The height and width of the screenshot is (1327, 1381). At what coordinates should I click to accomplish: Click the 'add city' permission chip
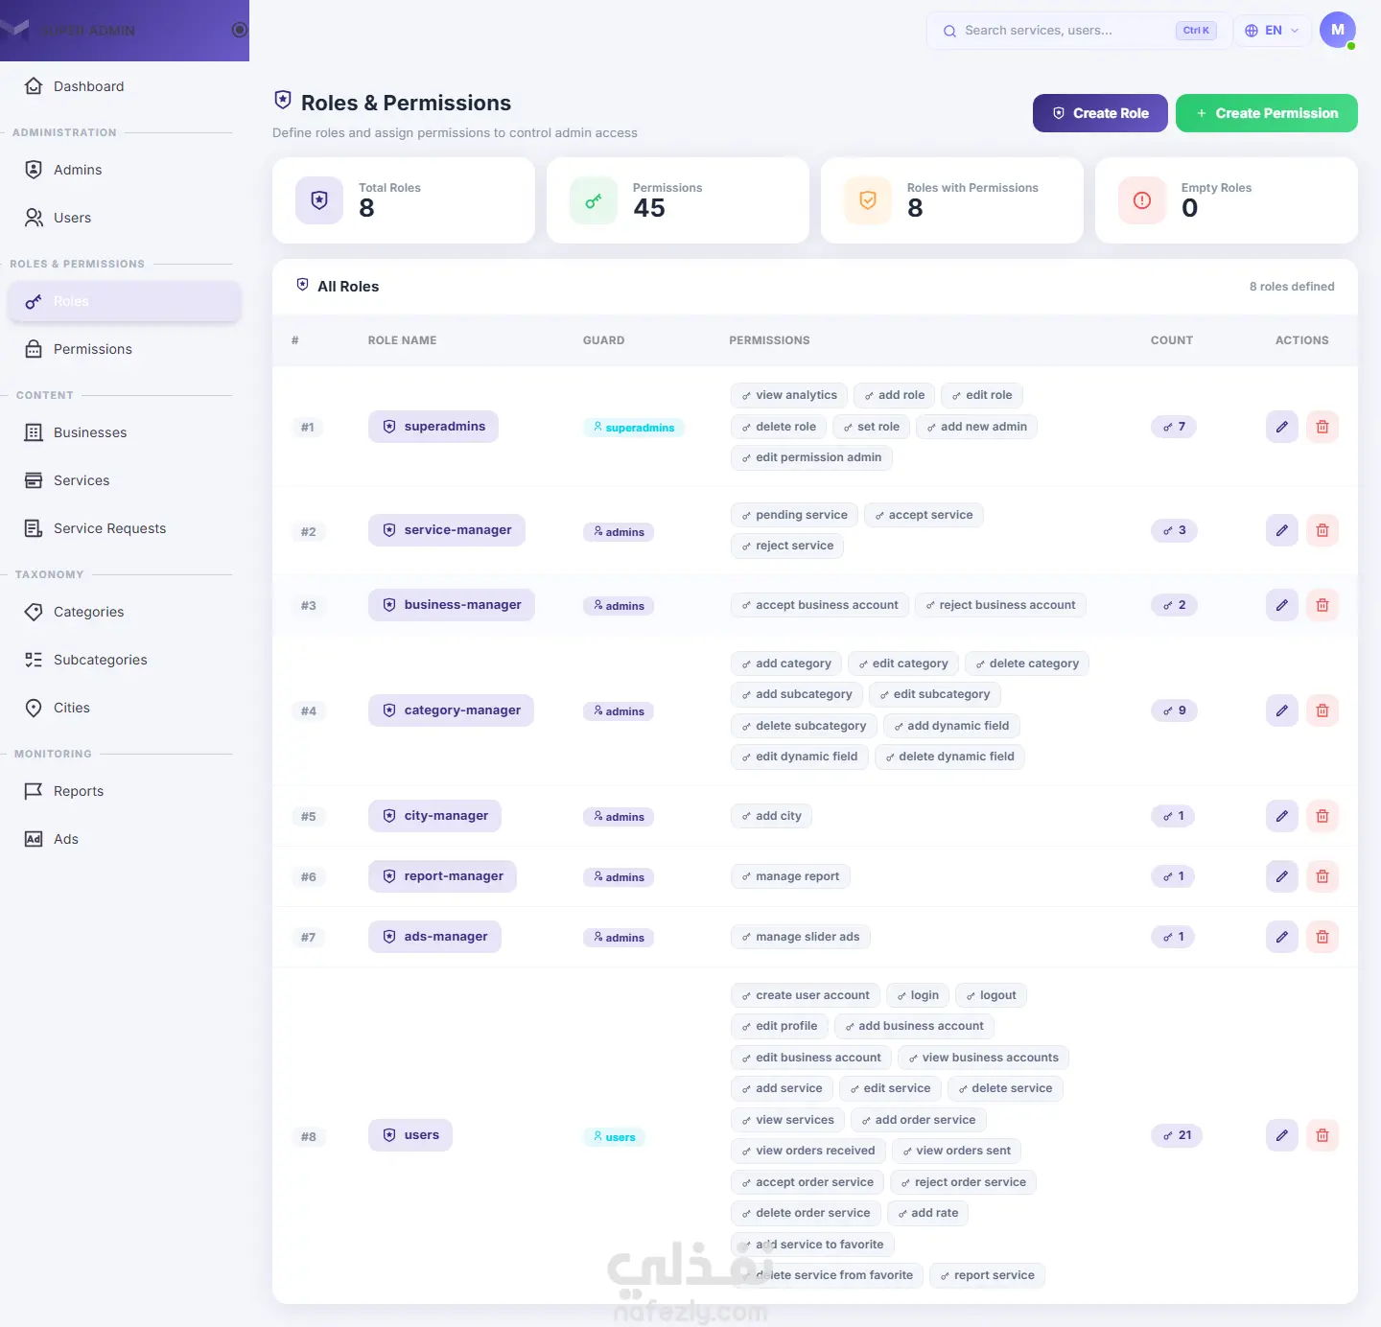pos(771,816)
